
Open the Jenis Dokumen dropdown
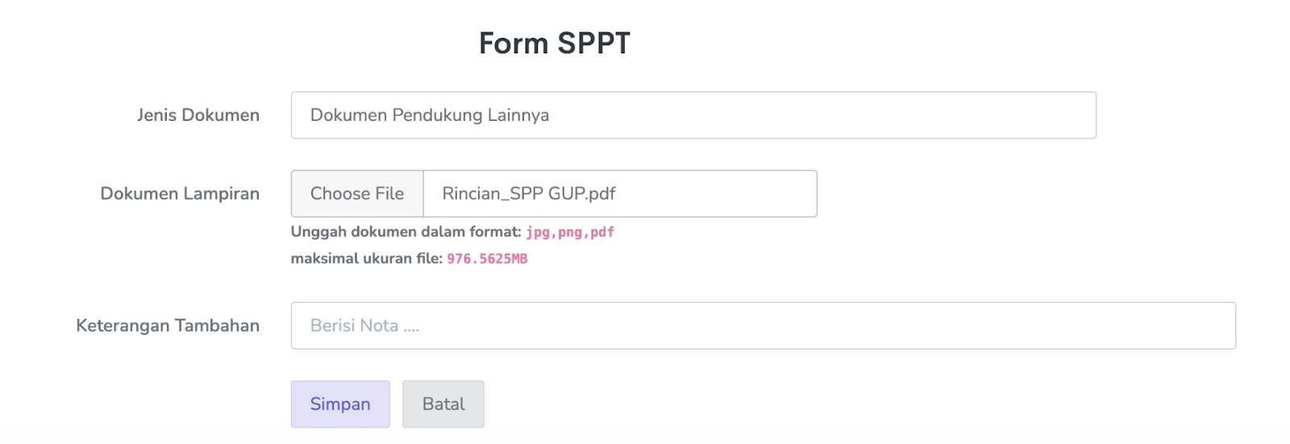click(693, 115)
